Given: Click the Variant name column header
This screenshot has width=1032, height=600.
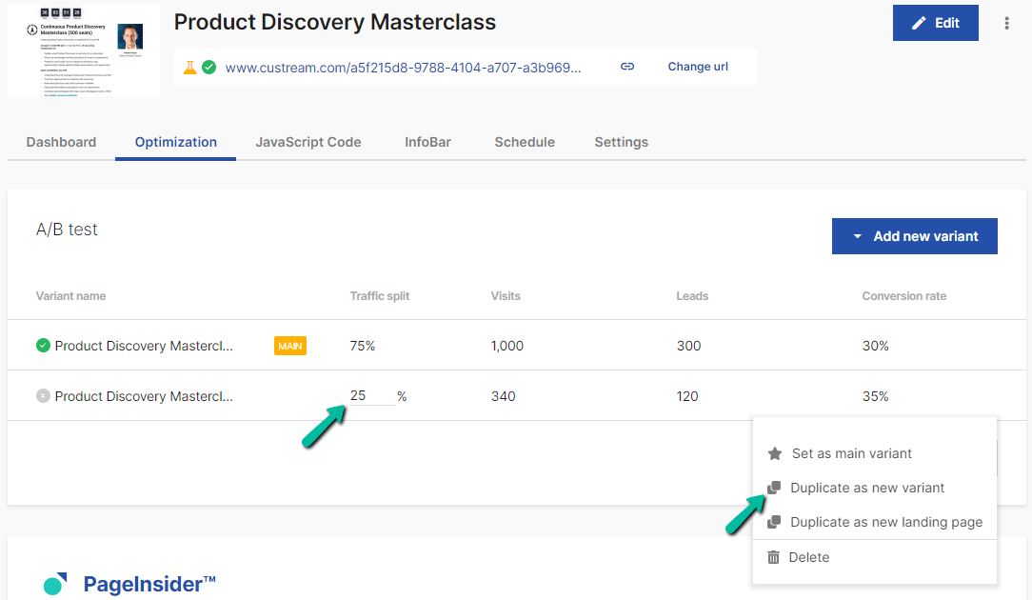Looking at the screenshot, I should [71, 296].
